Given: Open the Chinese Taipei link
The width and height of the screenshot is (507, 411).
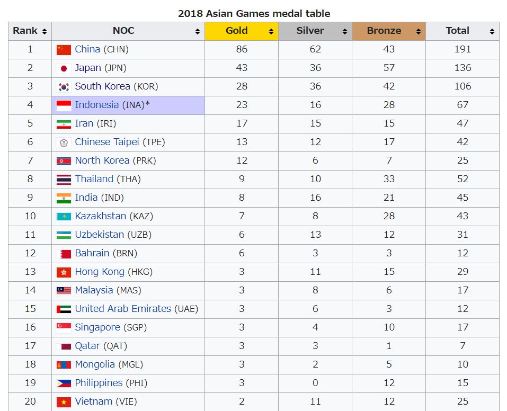Looking at the screenshot, I should pos(107,142).
